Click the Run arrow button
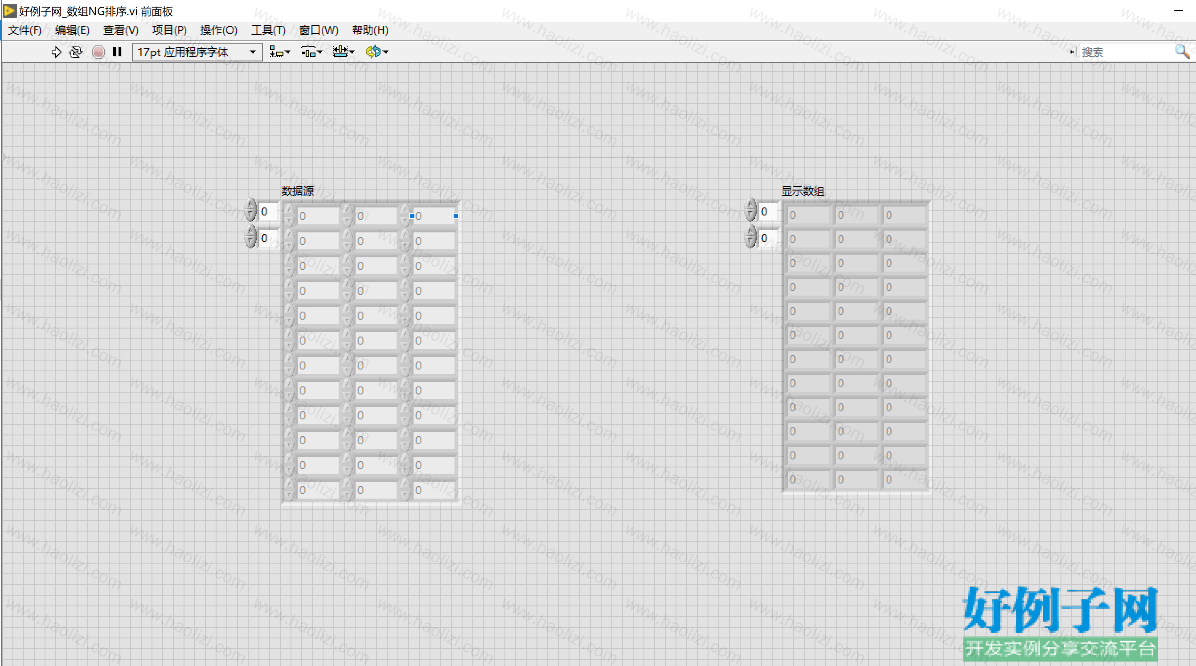 tap(56, 52)
